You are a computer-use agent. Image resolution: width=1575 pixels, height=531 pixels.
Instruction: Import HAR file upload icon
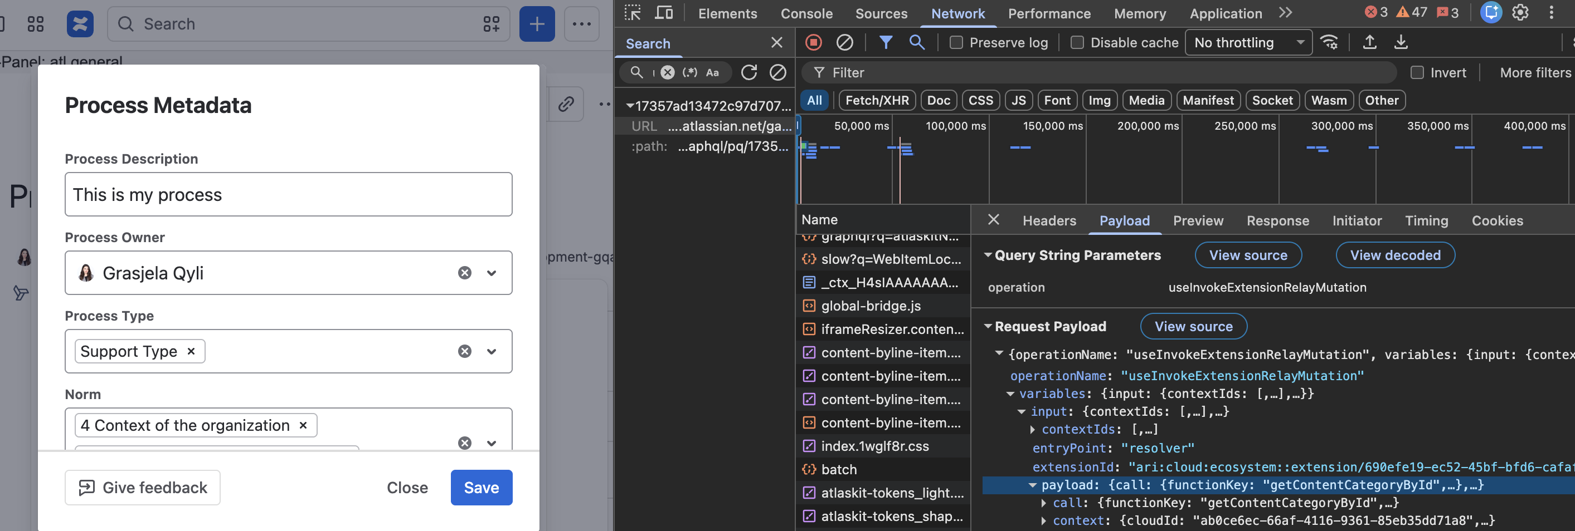[1369, 42]
